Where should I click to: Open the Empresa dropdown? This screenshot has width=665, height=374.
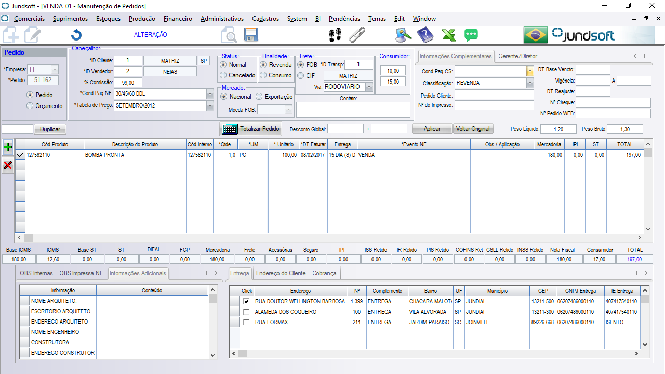coord(55,70)
